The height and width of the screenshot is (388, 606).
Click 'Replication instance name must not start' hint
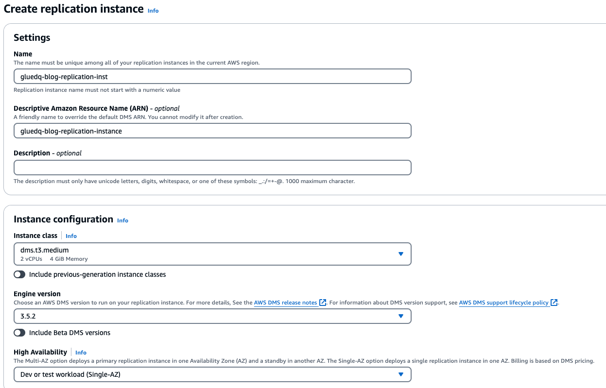97,90
